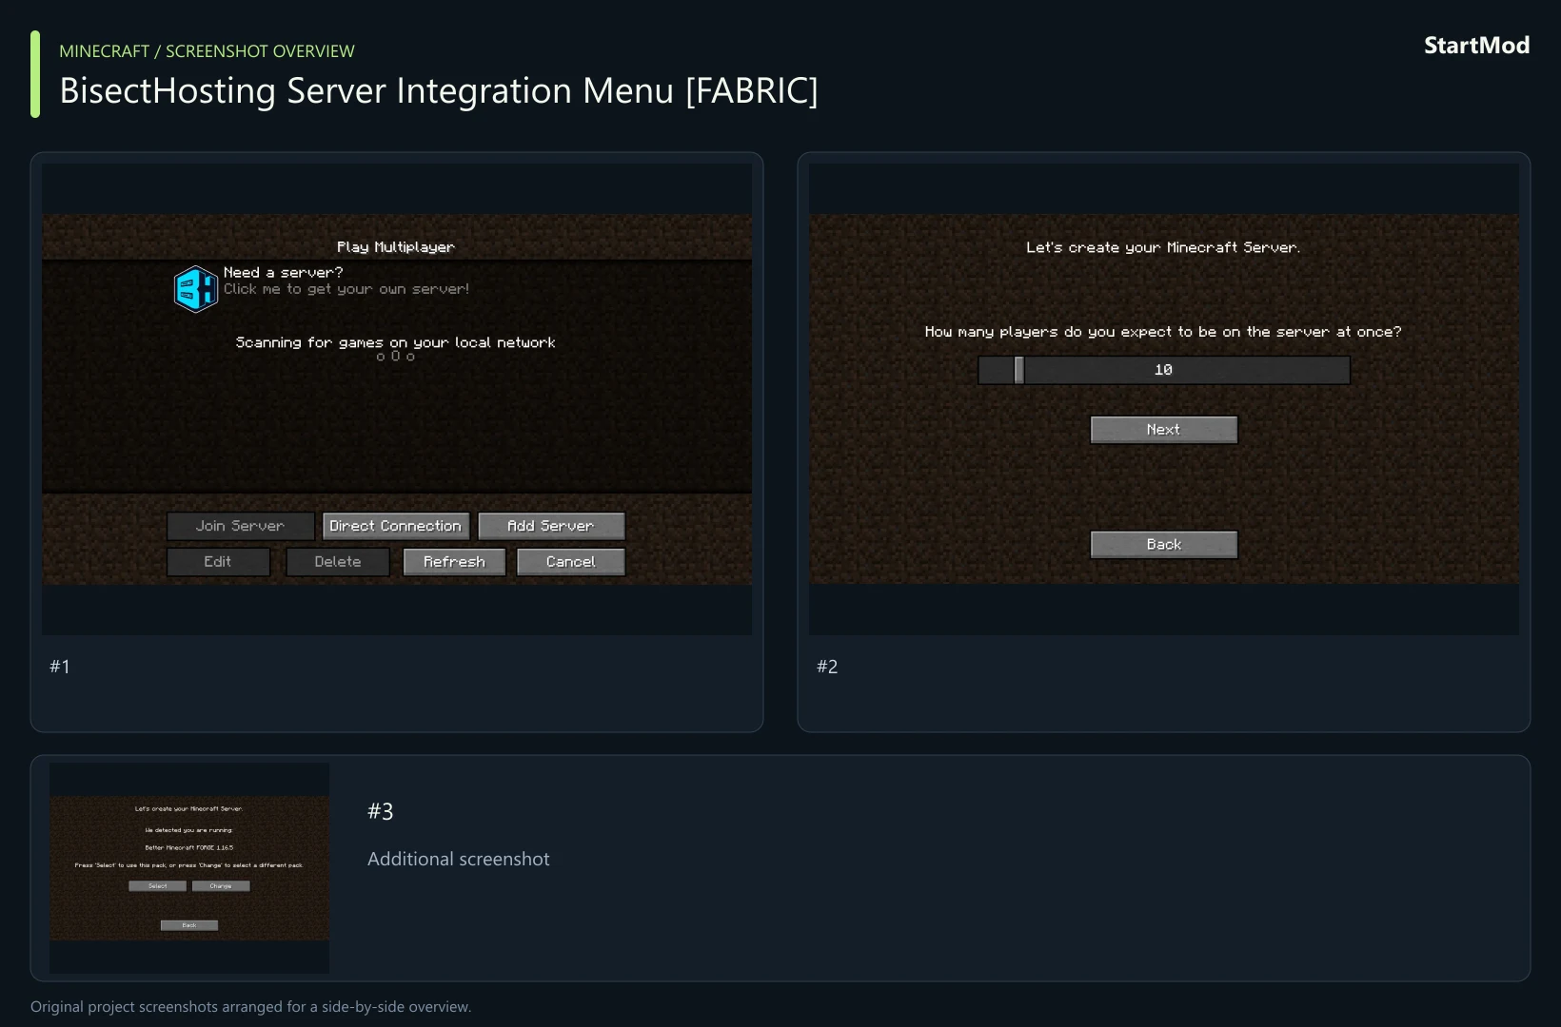The width and height of the screenshot is (1561, 1027).
Task: Click the StartMod brand link
Action: click(x=1476, y=46)
